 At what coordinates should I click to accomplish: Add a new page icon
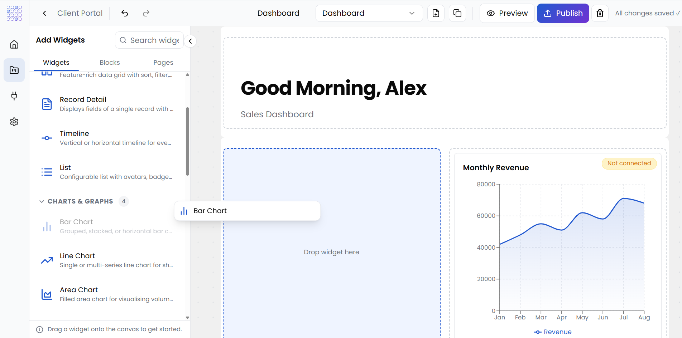pos(436,13)
